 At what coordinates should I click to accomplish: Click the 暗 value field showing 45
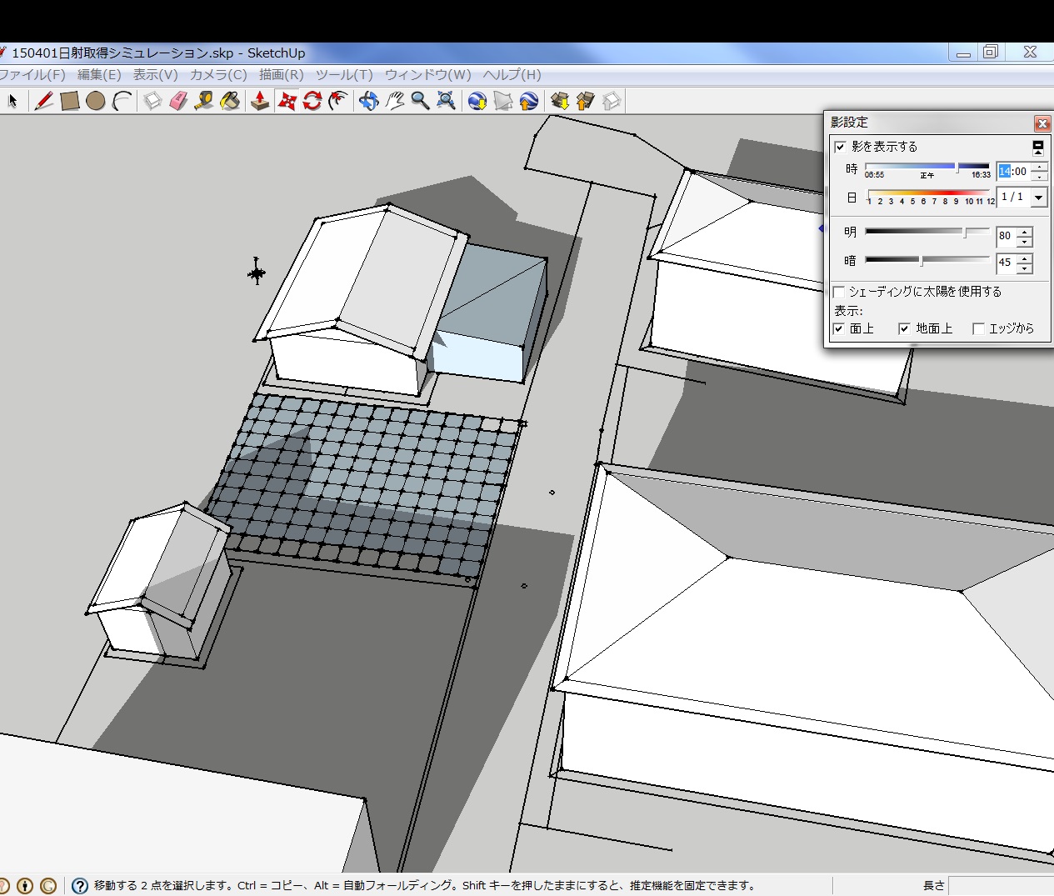click(1007, 263)
